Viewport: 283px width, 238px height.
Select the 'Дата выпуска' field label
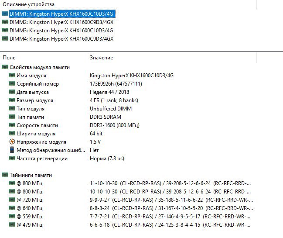point(33,92)
